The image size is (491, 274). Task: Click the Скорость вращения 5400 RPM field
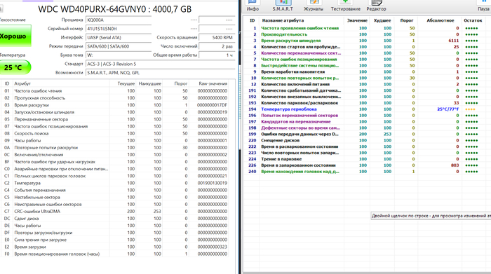tap(217, 37)
